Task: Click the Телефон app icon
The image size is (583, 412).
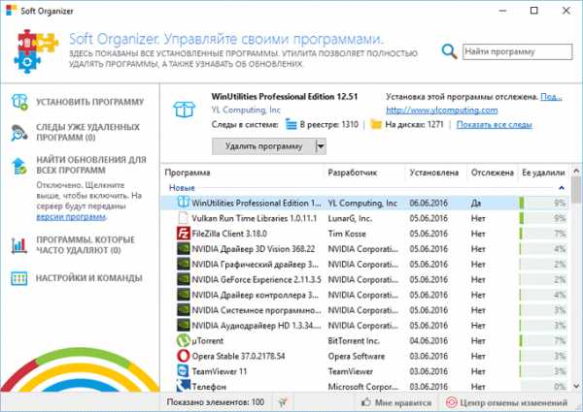Action: point(183,386)
